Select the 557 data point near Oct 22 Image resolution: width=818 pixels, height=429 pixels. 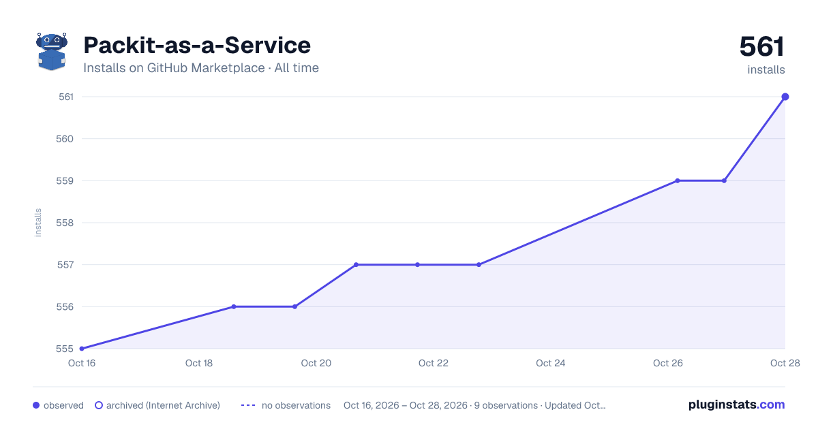417,265
